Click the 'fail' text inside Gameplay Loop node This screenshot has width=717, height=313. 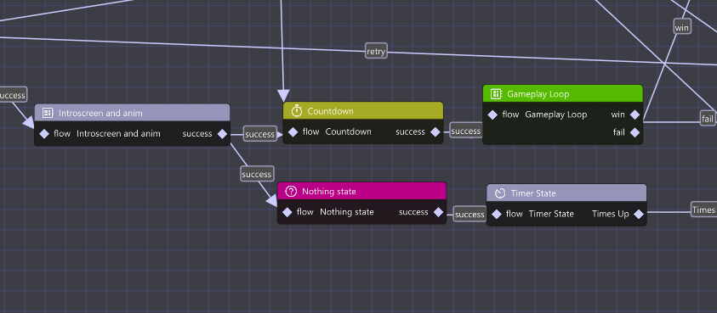click(619, 132)
